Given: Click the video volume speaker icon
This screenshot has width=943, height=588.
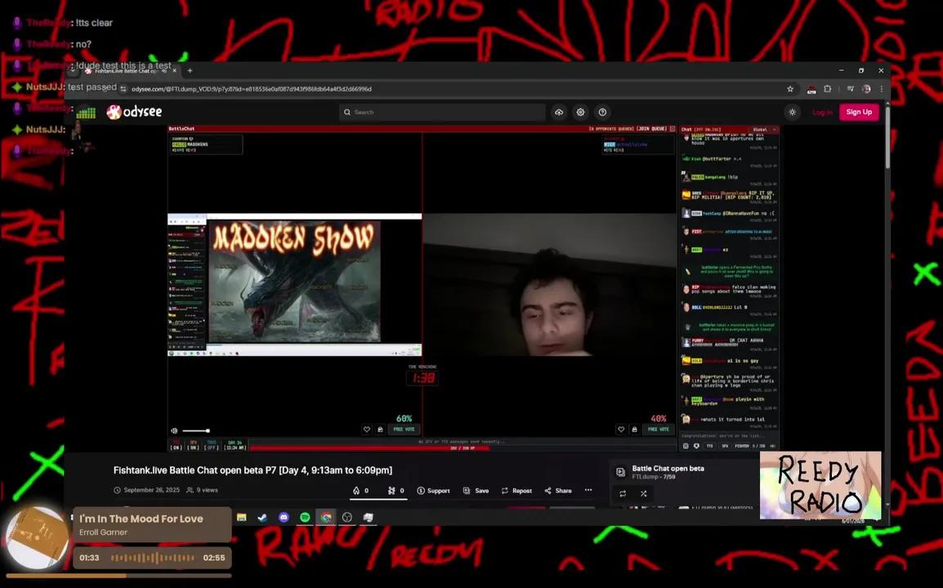Looking at the screenshot, I should [174, 430].
